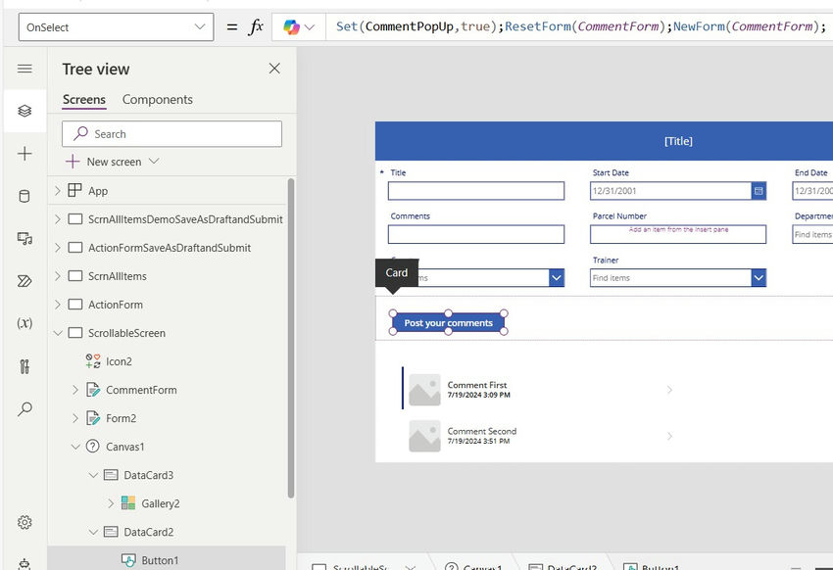Expand ScrnAllItemsDemoSaveAsDraftandSubmit screen
This screenshot has width=833, height=570.
click(x=58, y=219)
